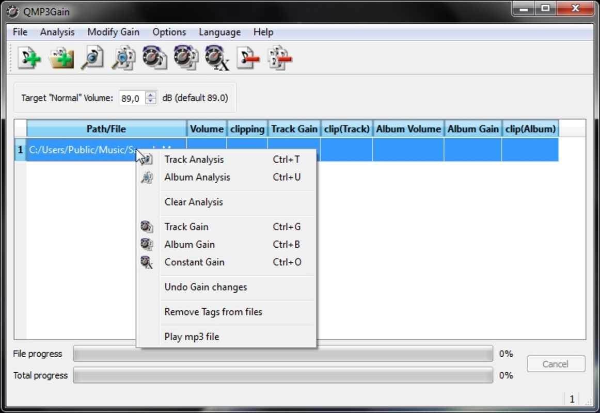
Task: Click the Add File toolbar icon
Action: [29, 58]
